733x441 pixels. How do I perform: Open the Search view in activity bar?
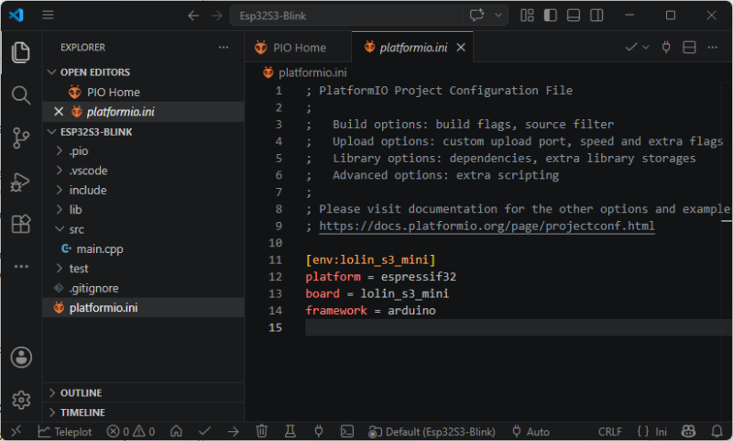tap(21, 95)
